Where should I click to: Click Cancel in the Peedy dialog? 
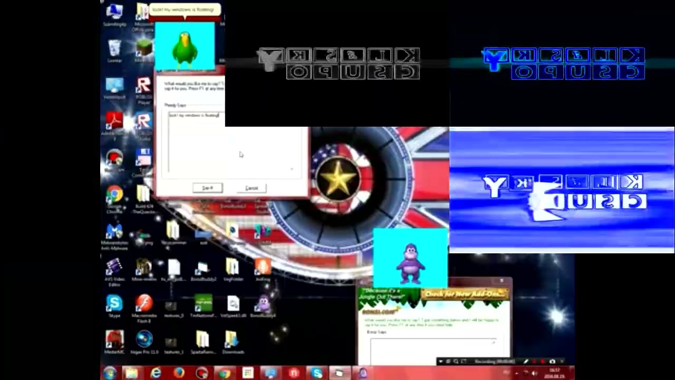point(252,188)
